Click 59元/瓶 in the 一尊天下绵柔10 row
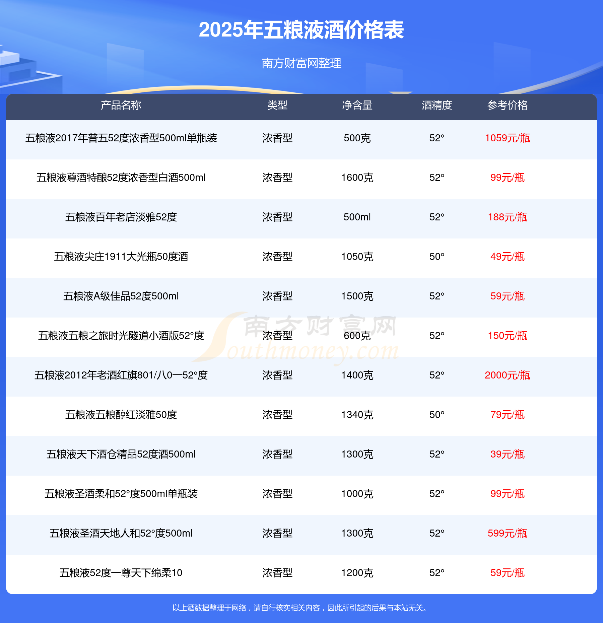 pyautogui.click(x=508, y=573)
